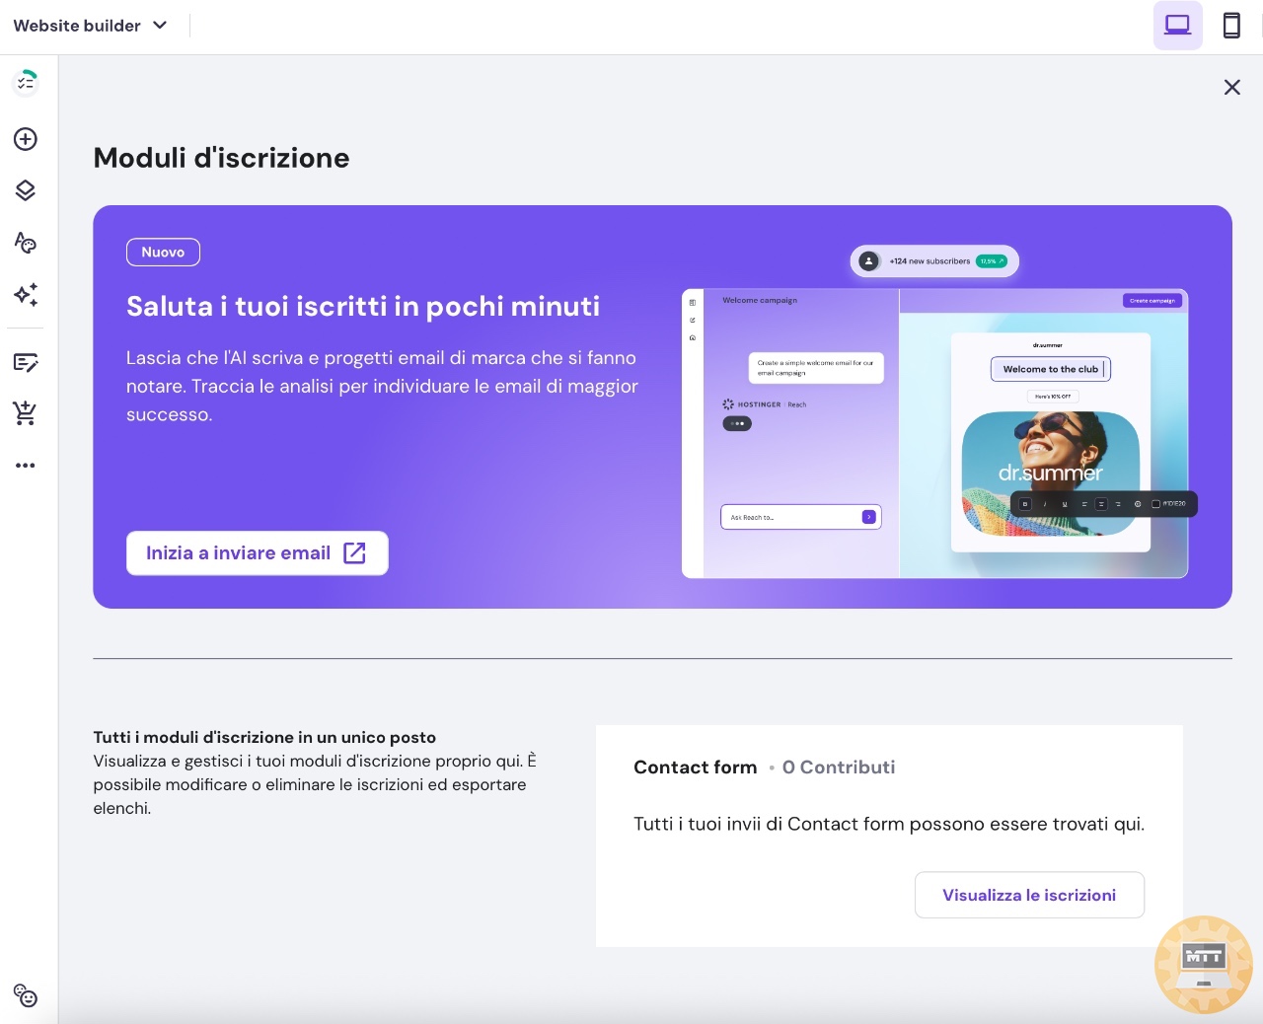
Task: Open the blog editor icon
Action: click(26, 362)
